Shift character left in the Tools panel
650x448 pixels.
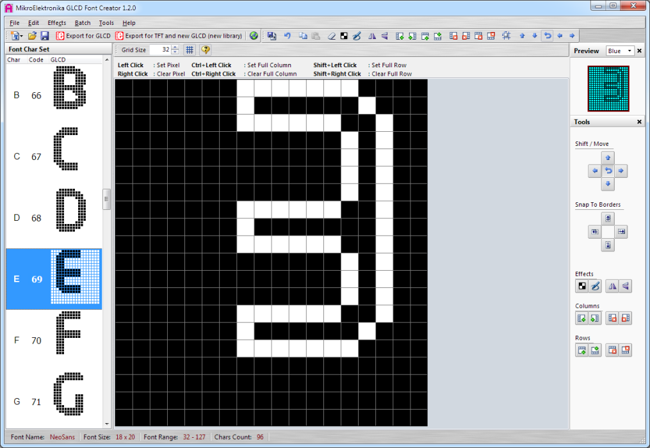tap(595, 171)
